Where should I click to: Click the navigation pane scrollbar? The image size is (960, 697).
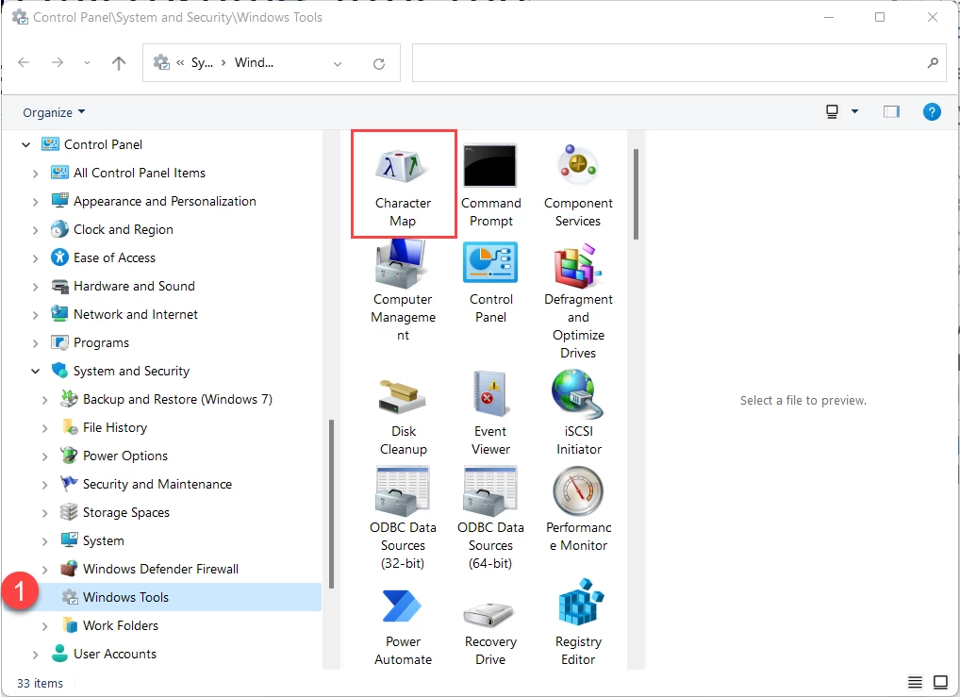[331, 504]
